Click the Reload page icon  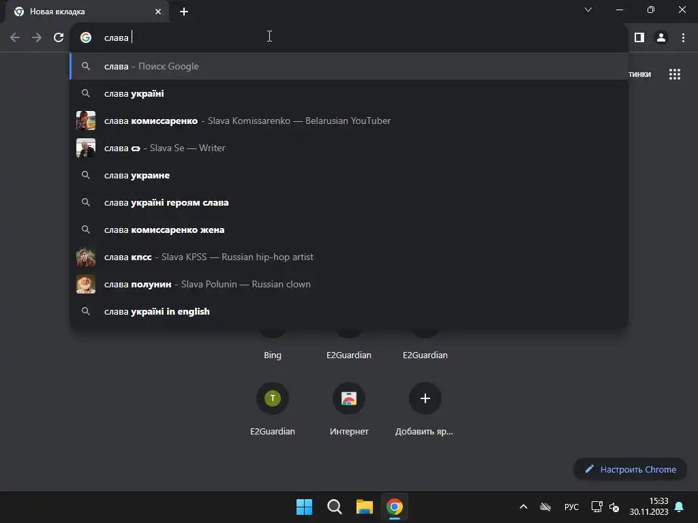click(59, 37)
